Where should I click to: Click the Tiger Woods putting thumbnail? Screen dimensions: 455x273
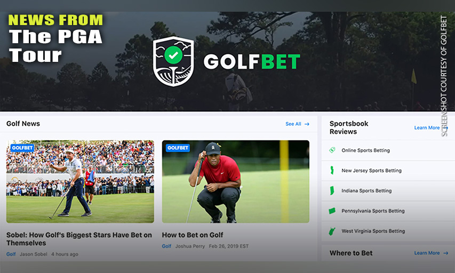(x=236, y=182)
